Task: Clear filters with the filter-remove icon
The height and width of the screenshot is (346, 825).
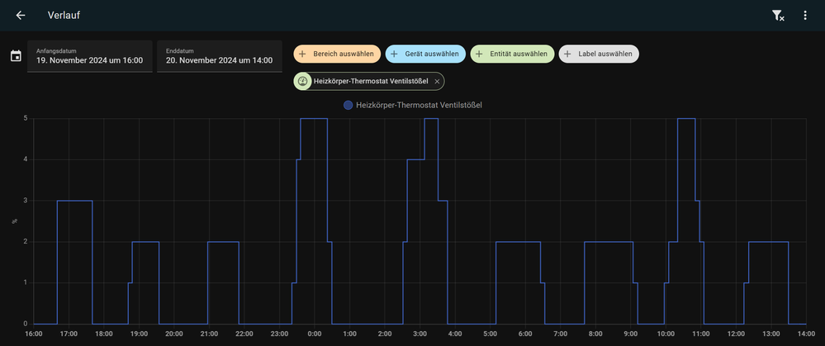Action: tap(777, 16)
